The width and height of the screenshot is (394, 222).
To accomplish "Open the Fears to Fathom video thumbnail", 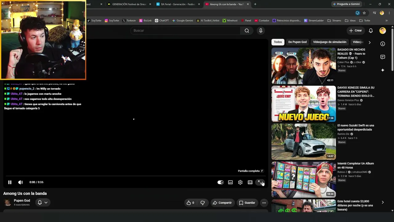I will 304,66.
